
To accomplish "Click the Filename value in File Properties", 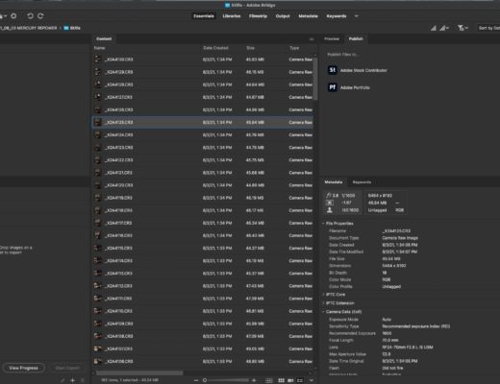I will [x=396, y=230].
